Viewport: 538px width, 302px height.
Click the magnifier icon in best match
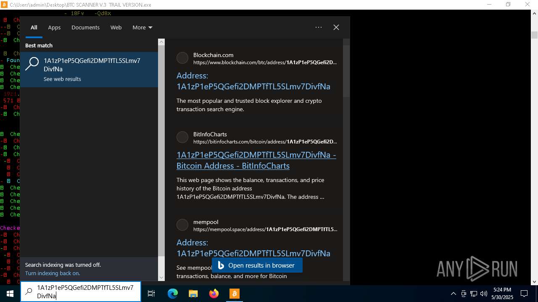[x=32, y=64]
